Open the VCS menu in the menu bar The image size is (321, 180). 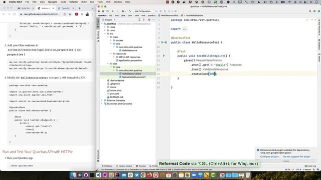click(108, 2)
